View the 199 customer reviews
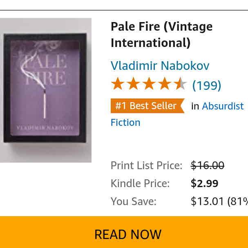This screenshot has width=248, height=248. pyautogui.click(x=206, y=85)
